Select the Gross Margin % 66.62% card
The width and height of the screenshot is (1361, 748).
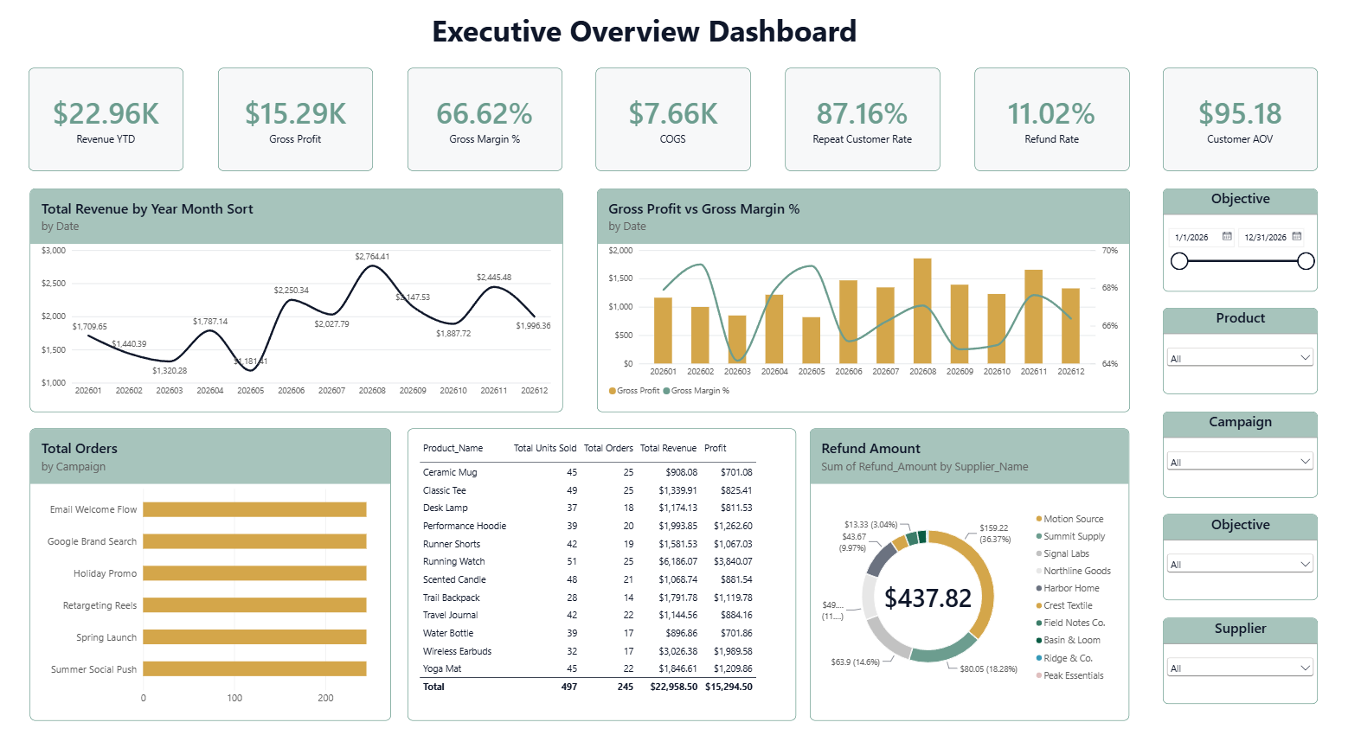point(485,119)
